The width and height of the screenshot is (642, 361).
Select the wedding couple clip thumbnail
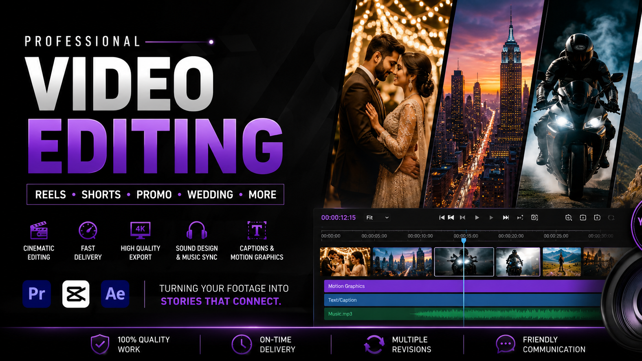point(345,262)
